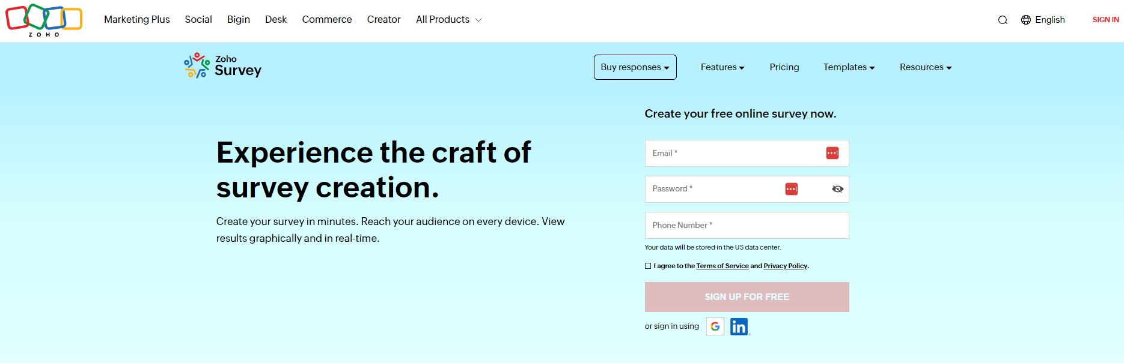Screen dimensions: 1124x363
Task: Click 'Experience the craft of survey creation.' headline
Action: pos(373,170)
